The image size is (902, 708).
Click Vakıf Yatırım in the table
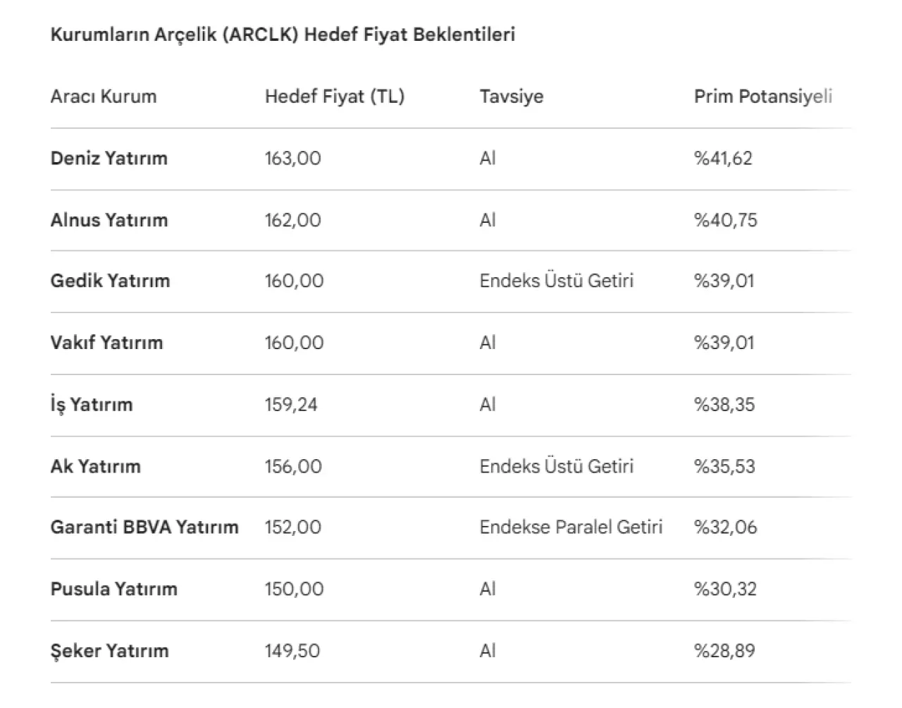click(106, 343)
